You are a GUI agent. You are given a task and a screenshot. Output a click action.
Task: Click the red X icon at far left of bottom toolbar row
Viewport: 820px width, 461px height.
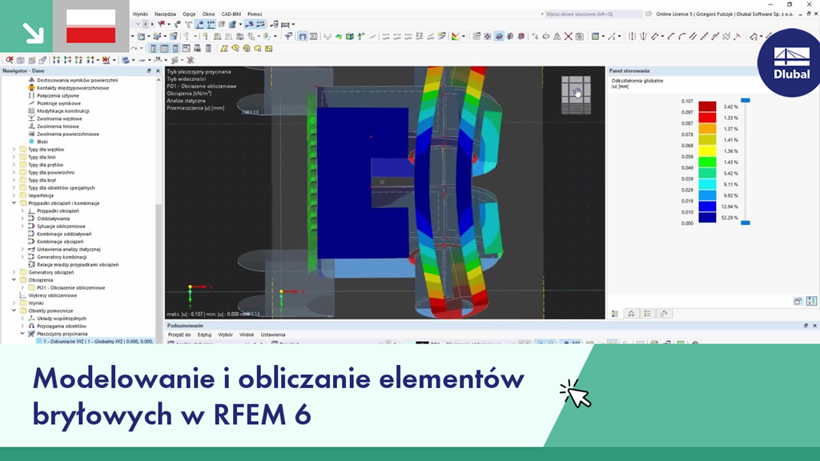click(10, 60)
